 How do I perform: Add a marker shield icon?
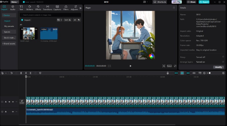(x=40, y=73)
